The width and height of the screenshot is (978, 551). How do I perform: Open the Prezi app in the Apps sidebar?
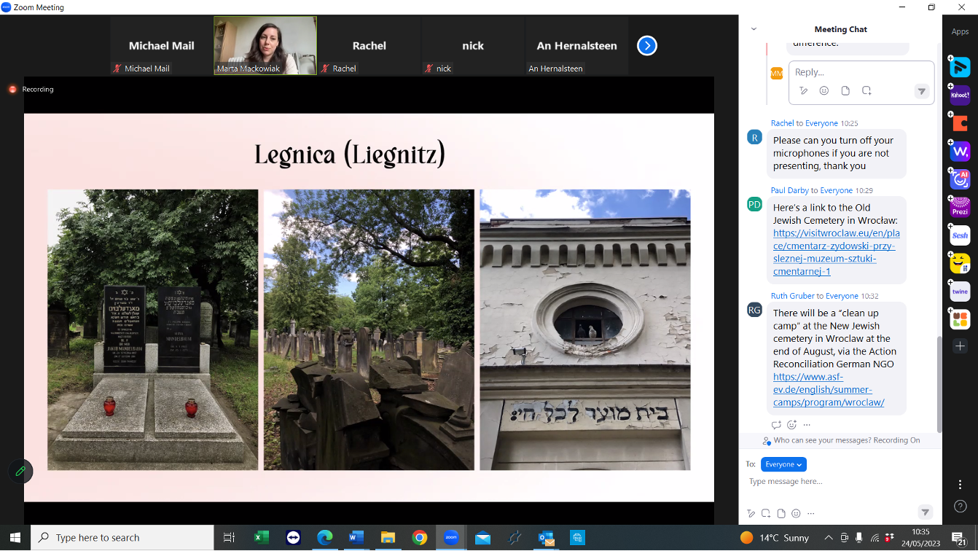click(960, 207)
